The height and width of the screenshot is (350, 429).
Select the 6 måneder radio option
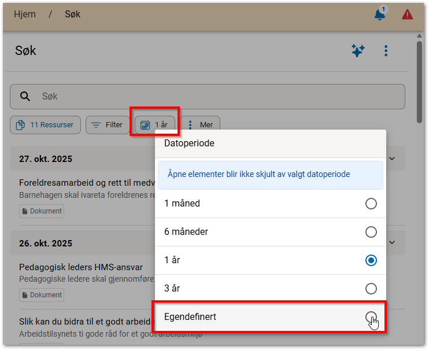pyautogui.click(x=371, y=232)
